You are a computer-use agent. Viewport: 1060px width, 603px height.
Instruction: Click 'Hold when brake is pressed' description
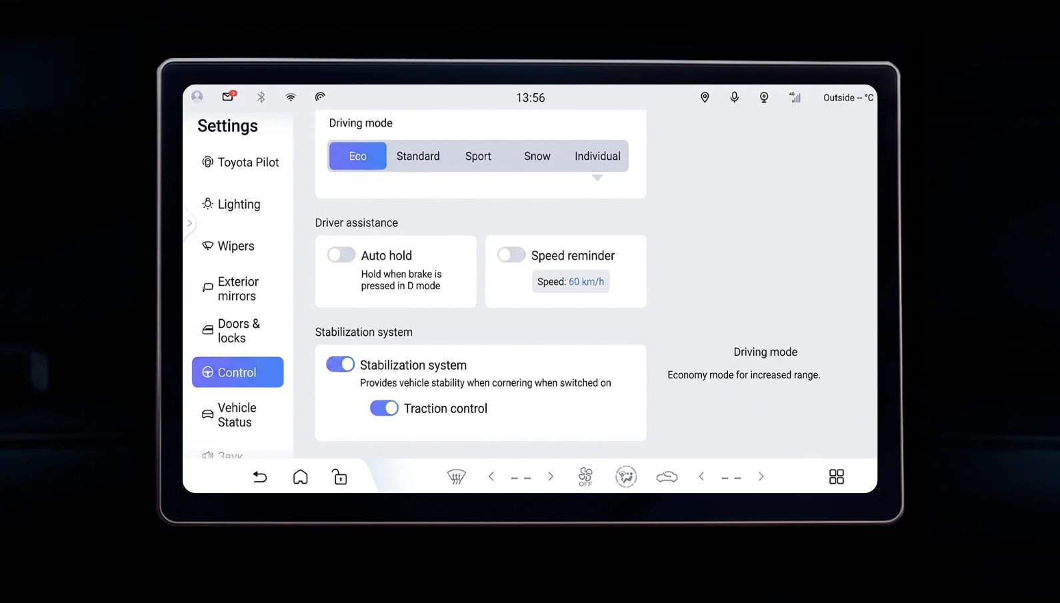[401, 280]
